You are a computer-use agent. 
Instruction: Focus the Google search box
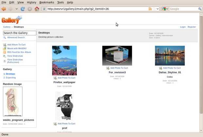coord(183,9)
